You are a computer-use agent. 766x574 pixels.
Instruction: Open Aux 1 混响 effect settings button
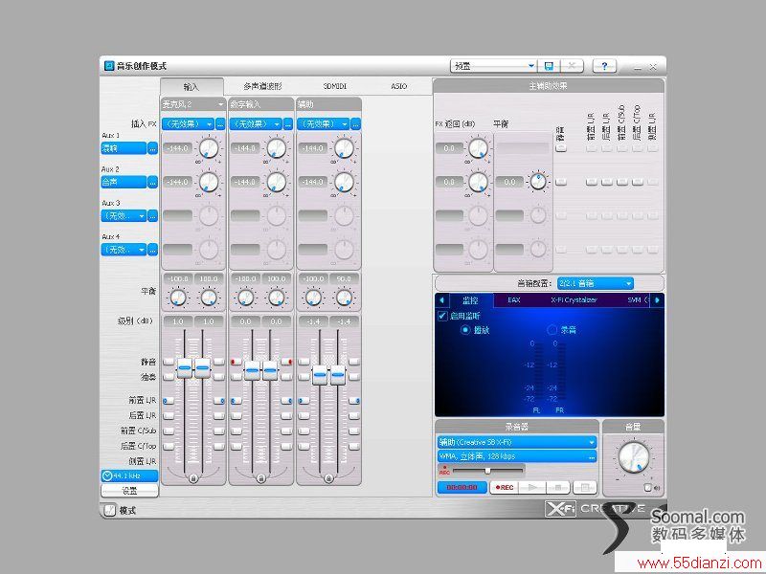click(x=153, y=148)
